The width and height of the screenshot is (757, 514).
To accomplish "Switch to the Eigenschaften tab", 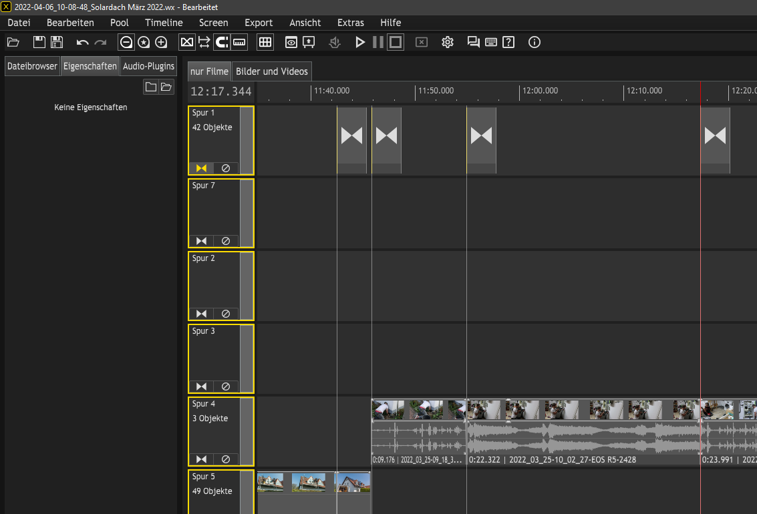I will (x=90, y=66).
